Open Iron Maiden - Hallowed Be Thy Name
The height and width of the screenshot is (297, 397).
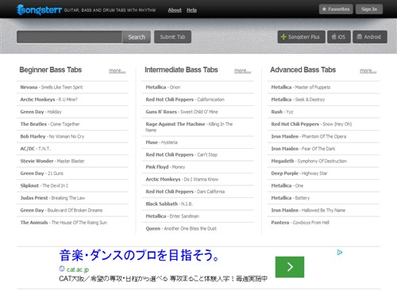[x=308, y=211]
